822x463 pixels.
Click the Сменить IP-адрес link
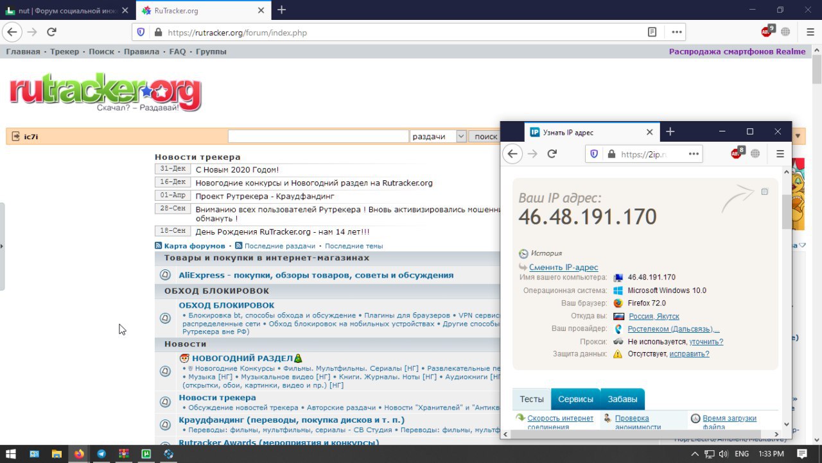(563, 267)
